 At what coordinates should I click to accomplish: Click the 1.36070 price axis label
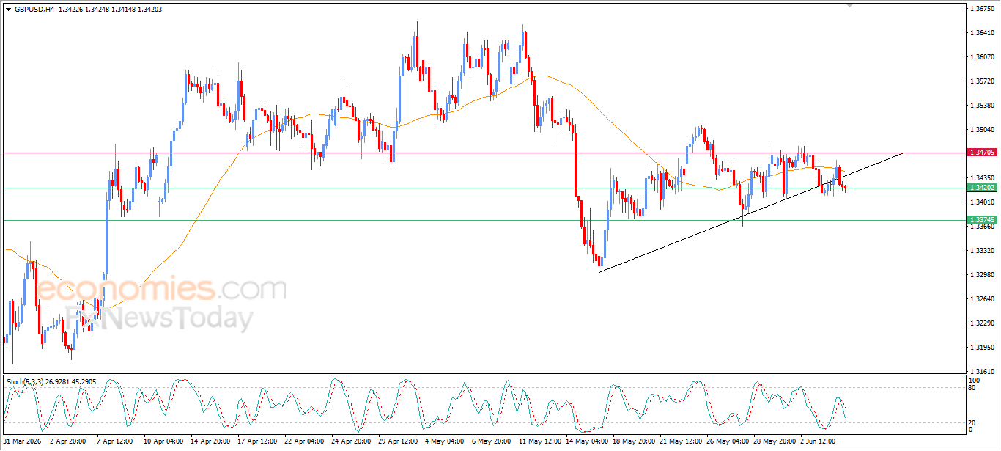(983, 57)
